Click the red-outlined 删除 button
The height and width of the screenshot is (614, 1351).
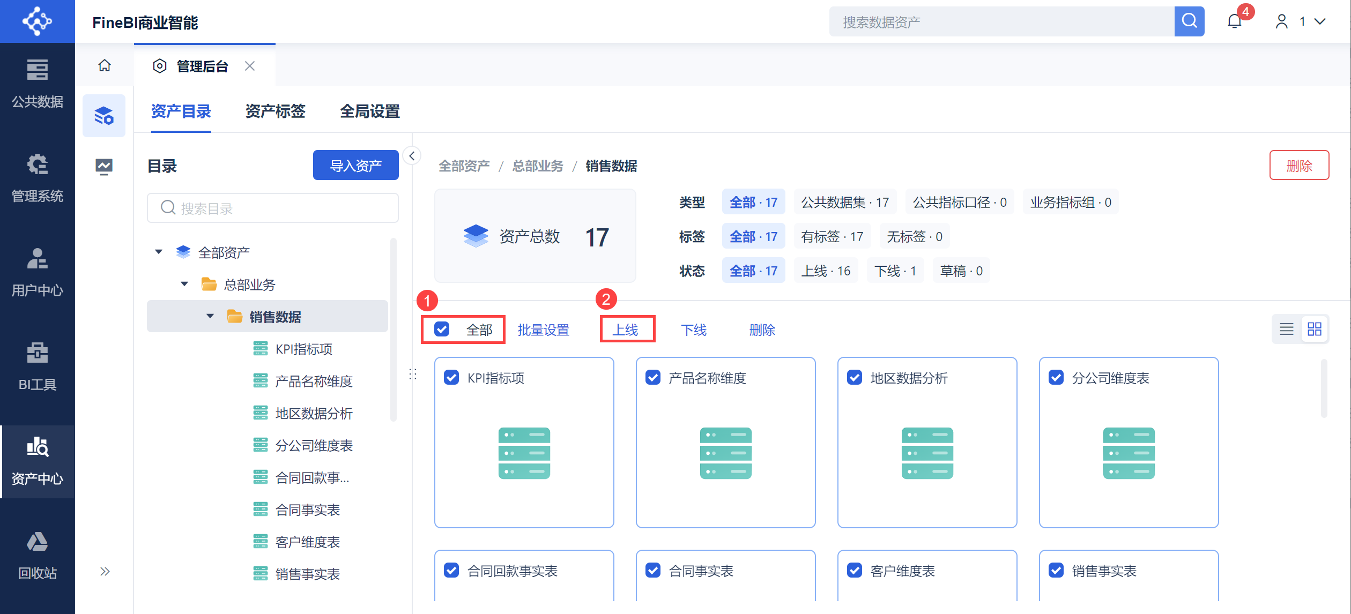[1299, 166]
